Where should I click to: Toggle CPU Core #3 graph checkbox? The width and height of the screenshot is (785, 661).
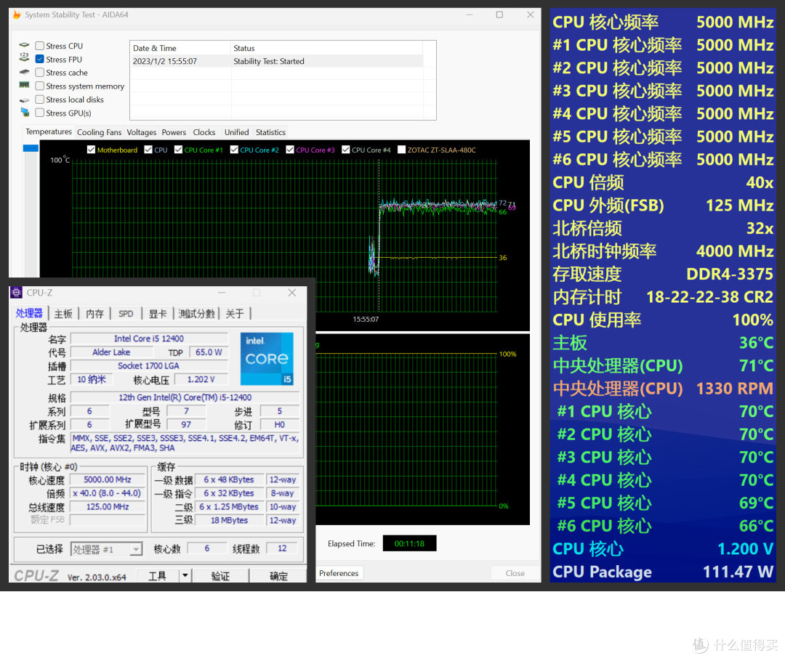tap(290, 150)
